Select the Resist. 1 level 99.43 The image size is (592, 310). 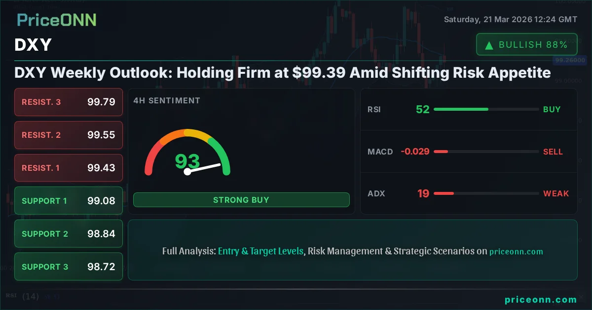pyautogui.click(x=69, y=168)
